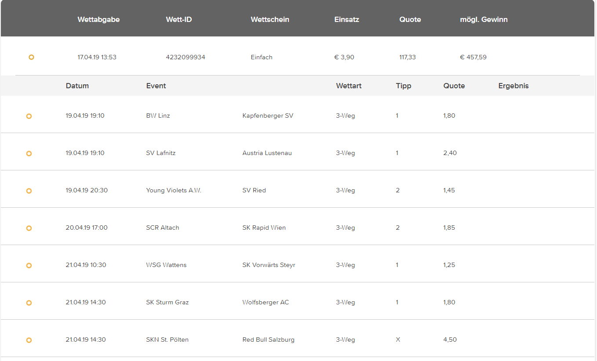Click the odds 4,50 in SKN St. Pölten row
Viewport: 597px width, 361px height.
point(450,339)
